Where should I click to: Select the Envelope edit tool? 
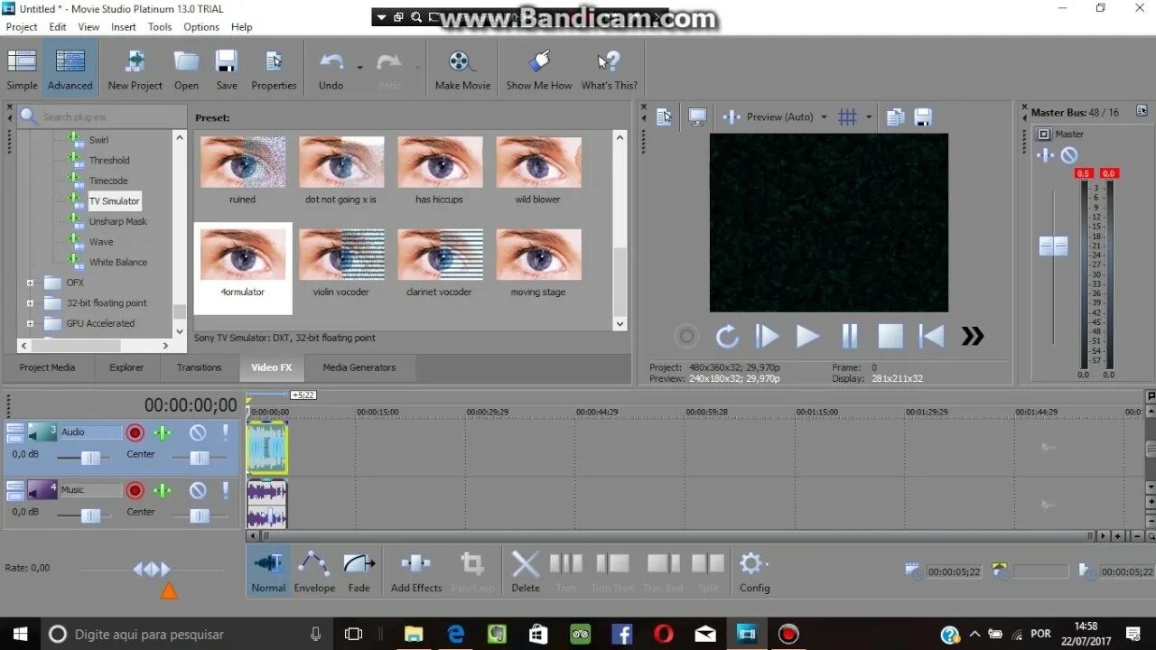314,571
